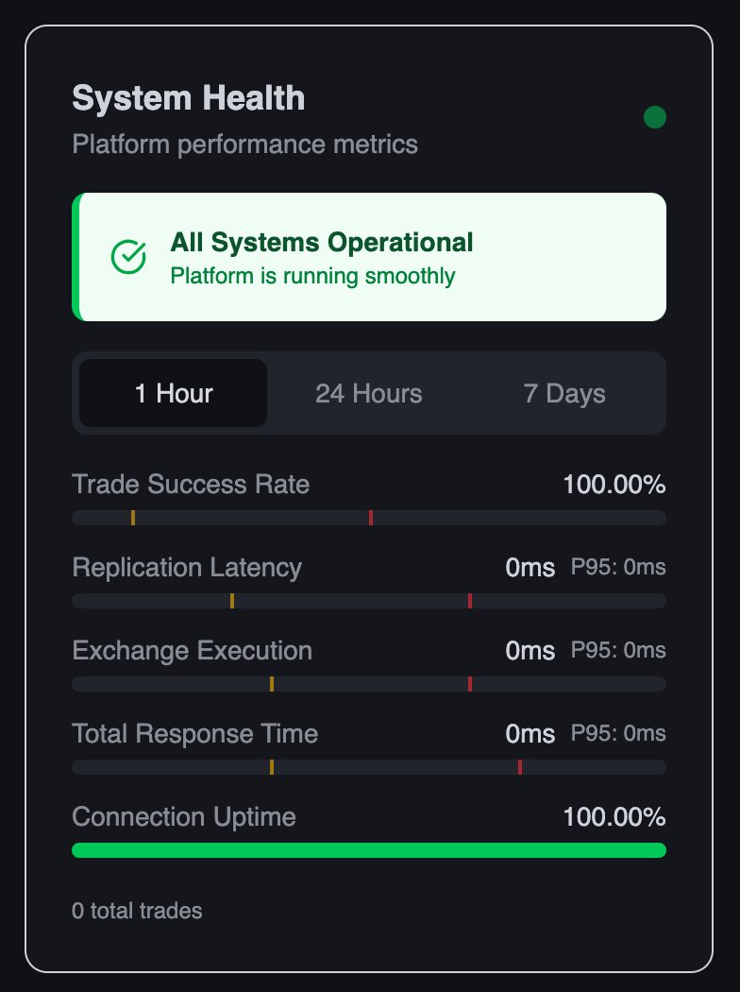Click 'Platform performance metrics' subtitle
Screen dimensions: 740x992
click(x=244, y=145)
